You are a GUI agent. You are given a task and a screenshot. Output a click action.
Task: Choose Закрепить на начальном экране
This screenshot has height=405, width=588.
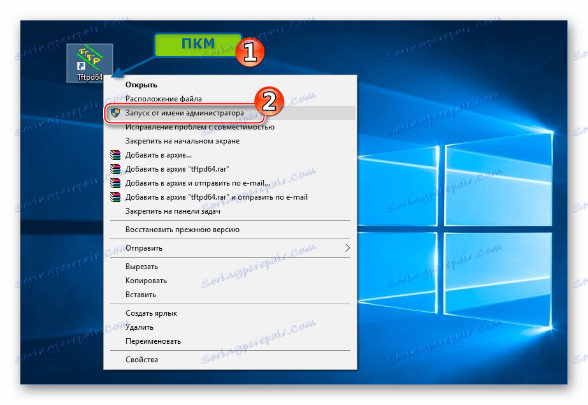[230, 141]
